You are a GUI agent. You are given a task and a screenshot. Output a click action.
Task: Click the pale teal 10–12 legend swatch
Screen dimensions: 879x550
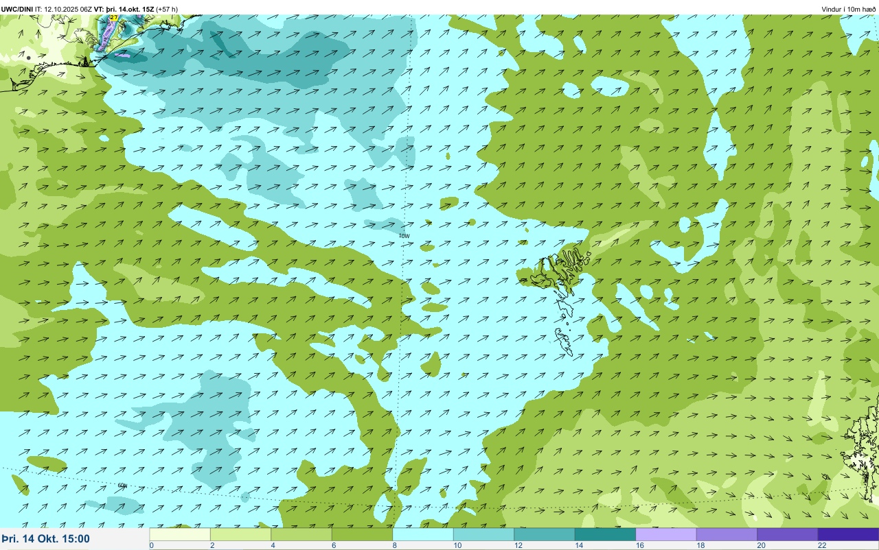click(x=483, y=534)
